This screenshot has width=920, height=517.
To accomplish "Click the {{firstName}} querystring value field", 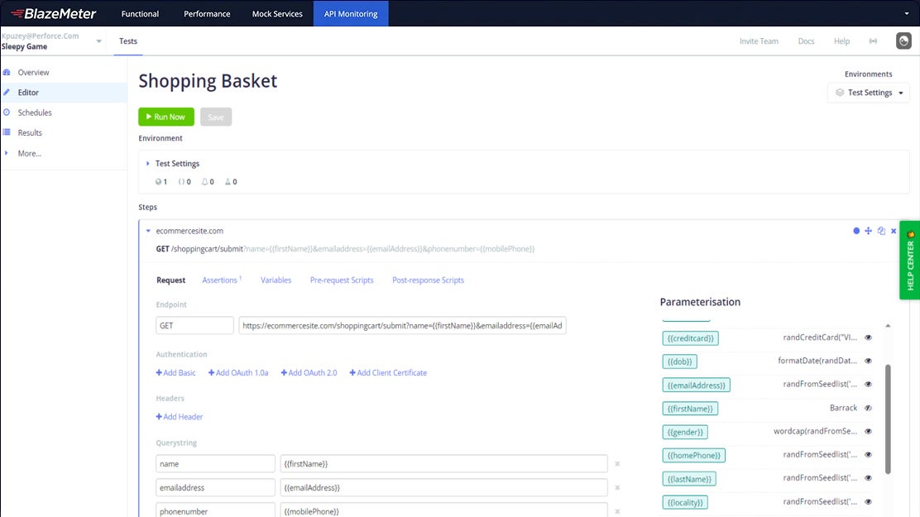I will (443, 463).
